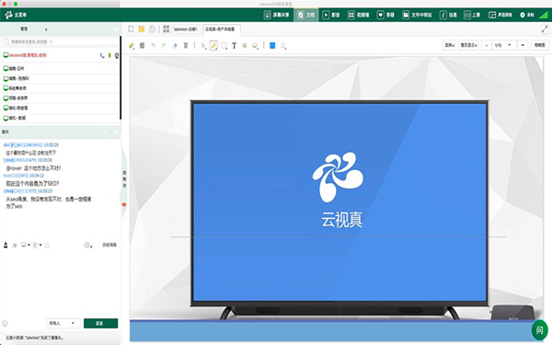This screenshot has height=345, width=552.
Task: Open the media playback section in top bar
Action: (x=331, y=15)
